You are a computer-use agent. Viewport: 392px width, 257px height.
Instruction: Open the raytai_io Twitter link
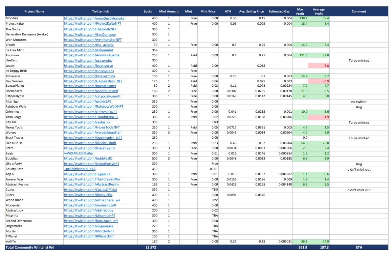click(x=87, y=122)
